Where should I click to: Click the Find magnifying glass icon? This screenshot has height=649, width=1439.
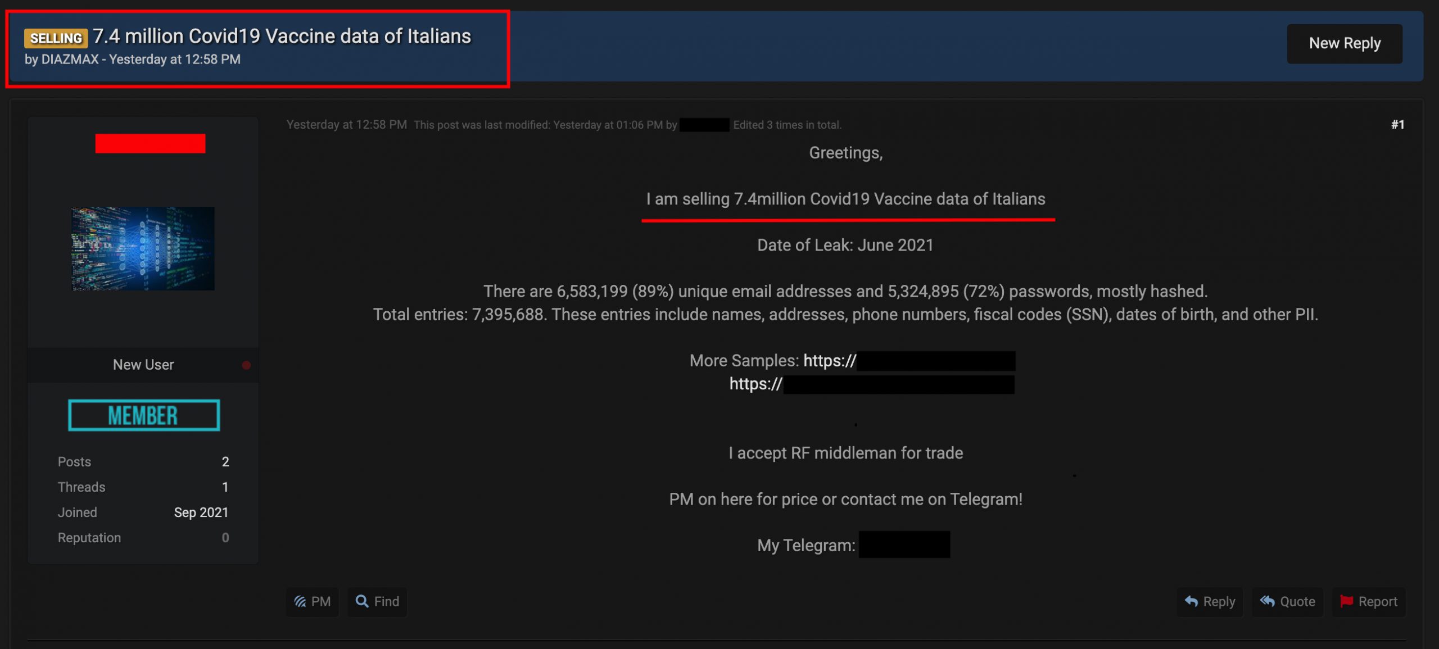click(362, 601)
